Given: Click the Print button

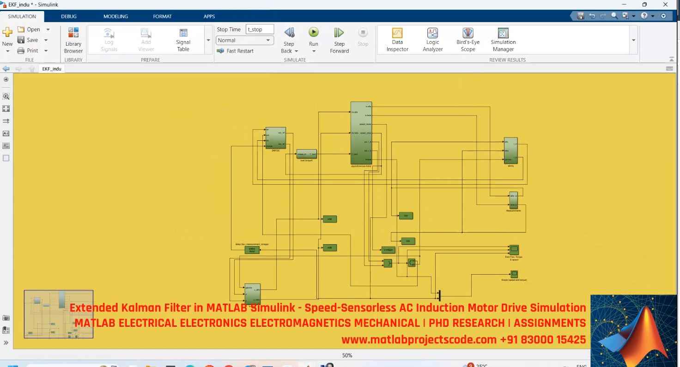Looking at the screenshot, I should (x=32, y=50).
